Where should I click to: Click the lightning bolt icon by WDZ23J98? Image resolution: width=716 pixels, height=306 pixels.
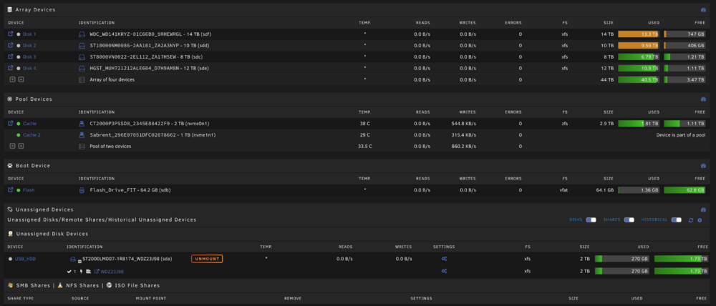[82, 272]
